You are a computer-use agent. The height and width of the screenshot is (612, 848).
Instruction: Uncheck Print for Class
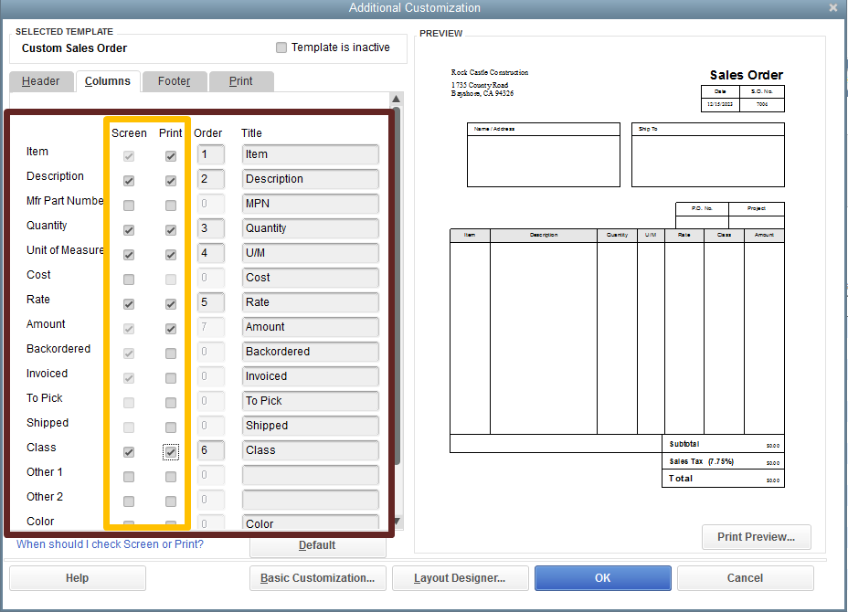[x=171, y=452]
